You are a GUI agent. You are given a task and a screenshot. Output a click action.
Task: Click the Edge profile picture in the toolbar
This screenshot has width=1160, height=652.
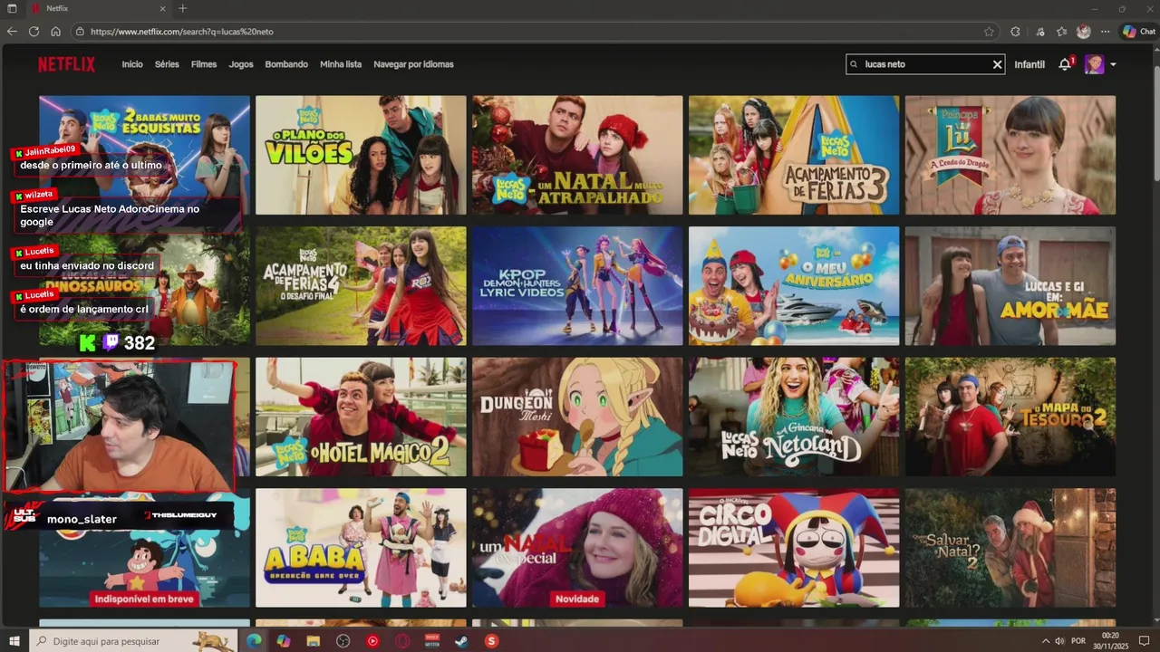pos(1083,31)
